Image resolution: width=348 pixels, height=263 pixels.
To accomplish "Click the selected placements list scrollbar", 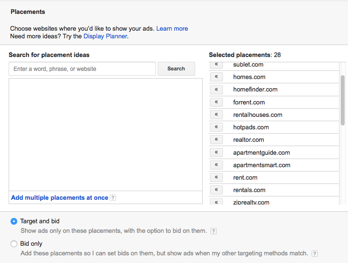I will [x=342, y=100].
